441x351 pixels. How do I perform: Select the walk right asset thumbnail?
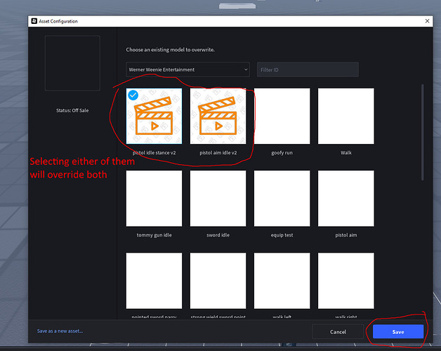click(346, 280)
